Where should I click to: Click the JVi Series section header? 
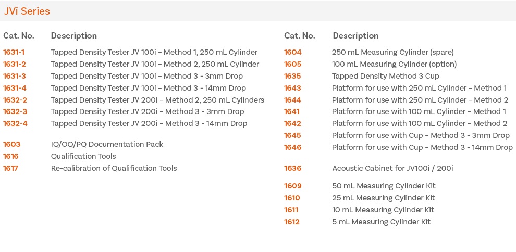27,11
